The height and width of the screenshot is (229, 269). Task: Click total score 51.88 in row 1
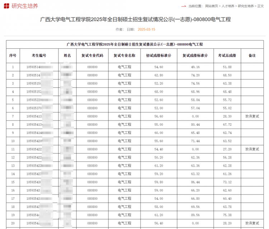pyautogui.click(x=227, y=67)
